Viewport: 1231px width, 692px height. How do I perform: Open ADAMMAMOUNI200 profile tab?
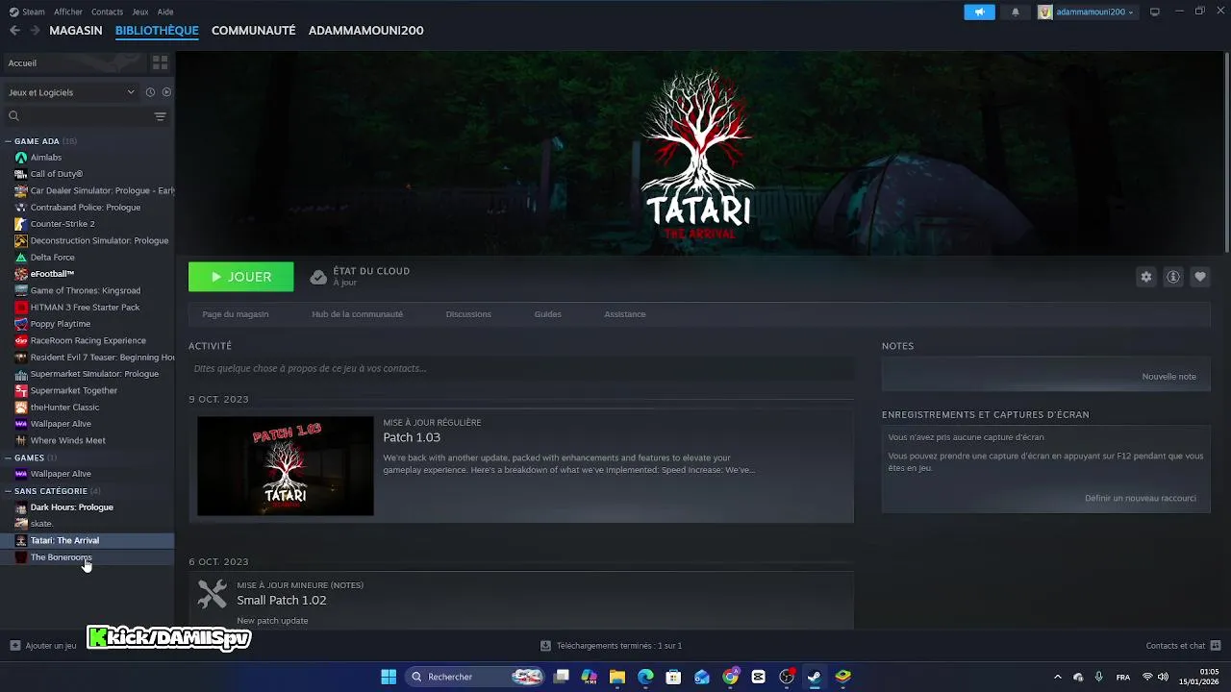(x=365, y=31)
